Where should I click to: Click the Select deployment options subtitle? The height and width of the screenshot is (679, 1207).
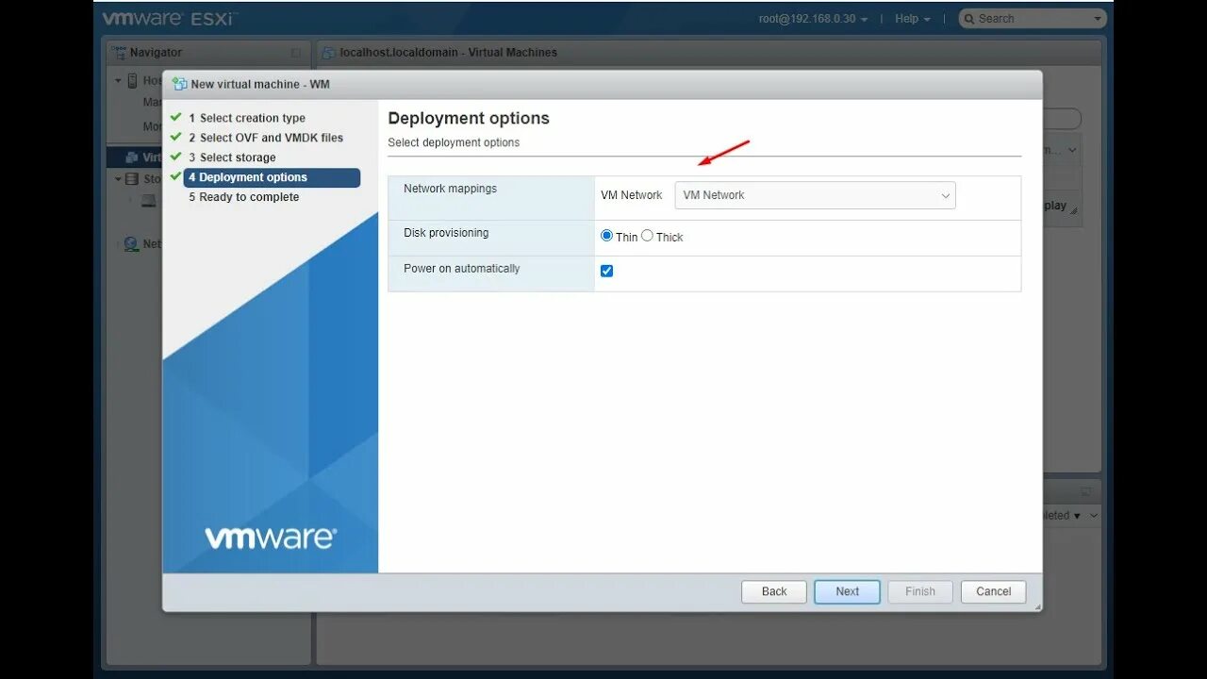pyautogui.click(x=454, y=142)
